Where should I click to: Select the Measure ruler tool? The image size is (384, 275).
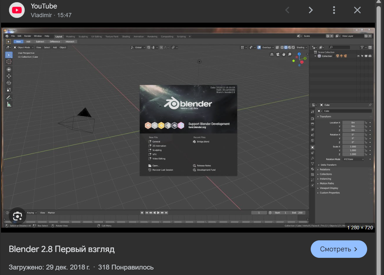[9, 105]
